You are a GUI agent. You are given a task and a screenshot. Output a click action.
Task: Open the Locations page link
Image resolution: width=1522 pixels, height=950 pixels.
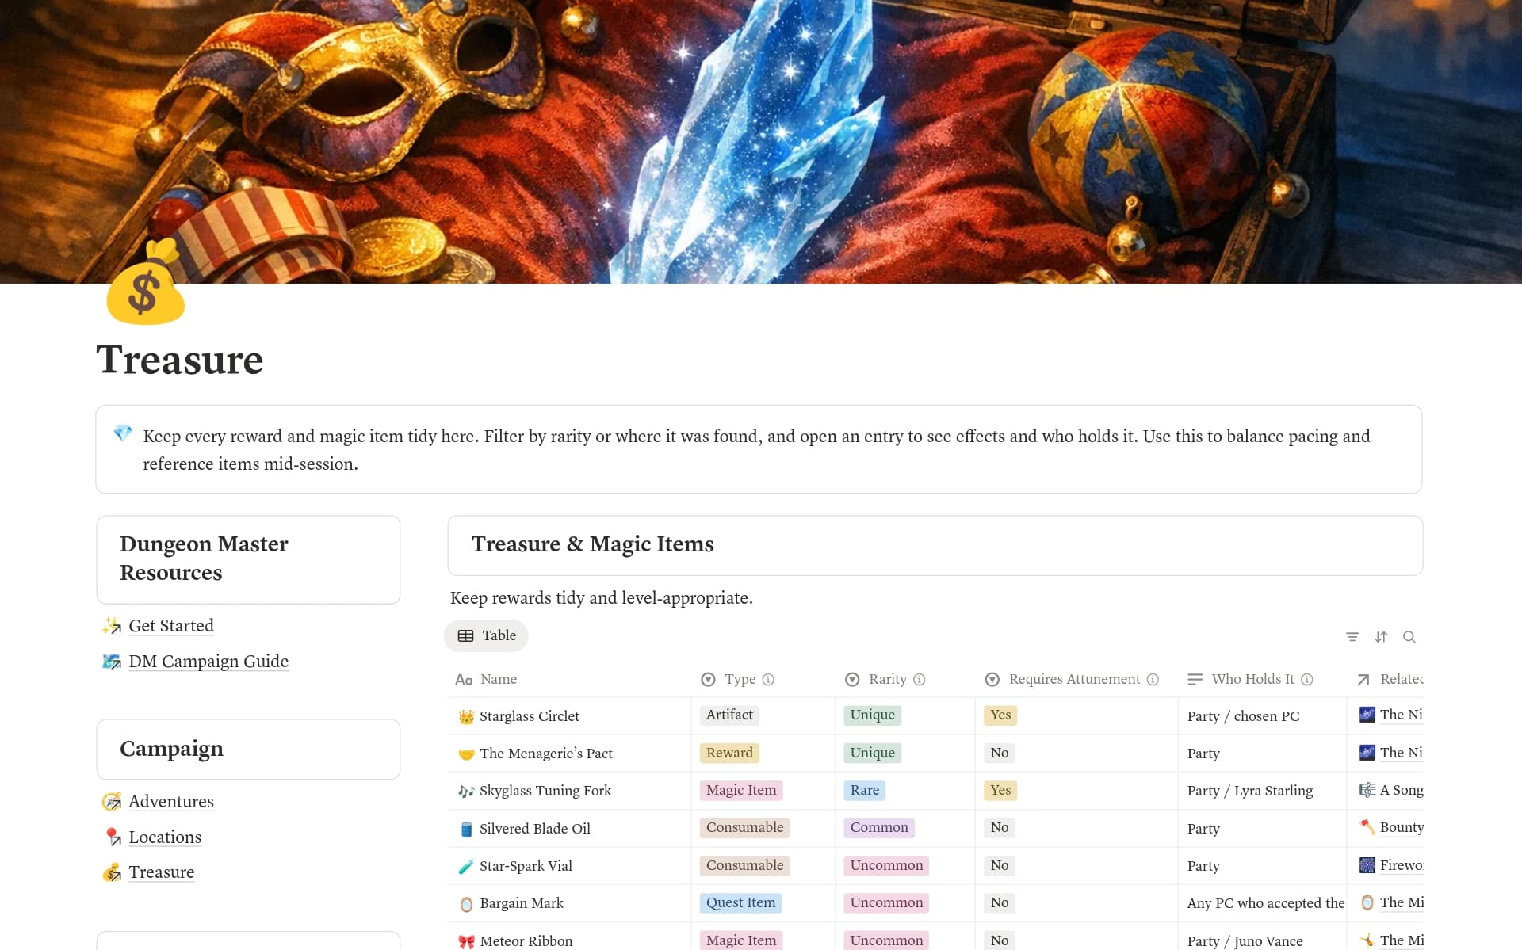pyautogui.click(x=165, y=837)
